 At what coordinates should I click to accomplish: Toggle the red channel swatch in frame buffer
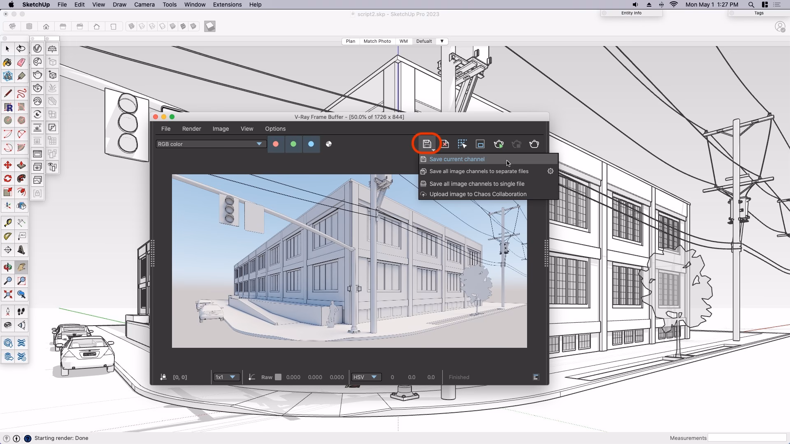click(276, 144)
